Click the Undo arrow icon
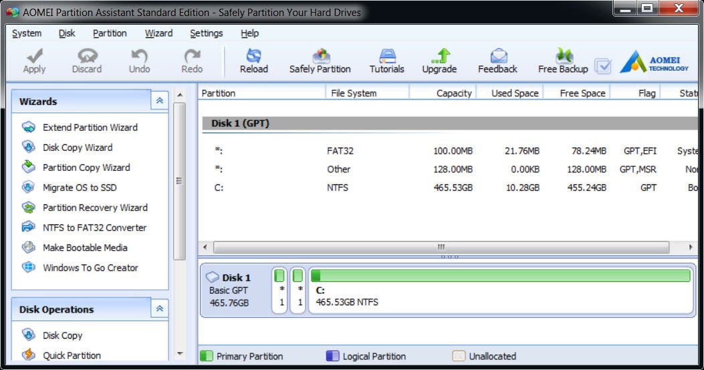 (x=139, y=56)
